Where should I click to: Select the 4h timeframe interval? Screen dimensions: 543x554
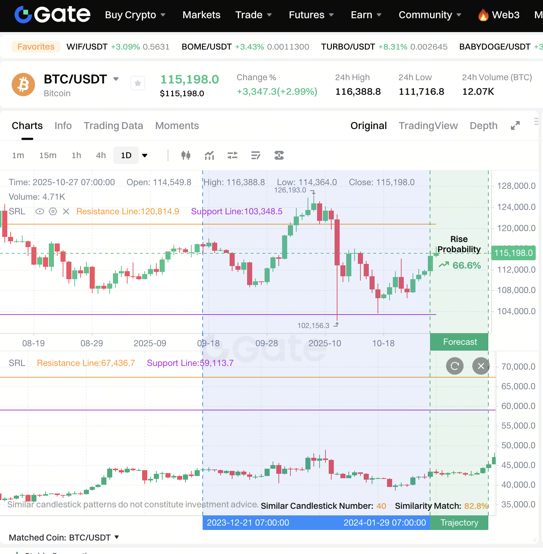101,156
